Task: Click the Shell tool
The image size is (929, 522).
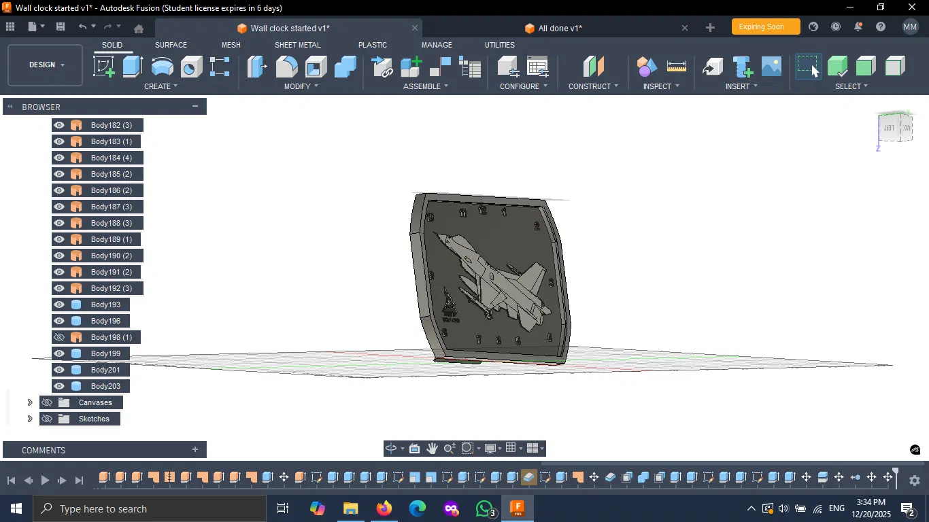Action: pos(316,67)
